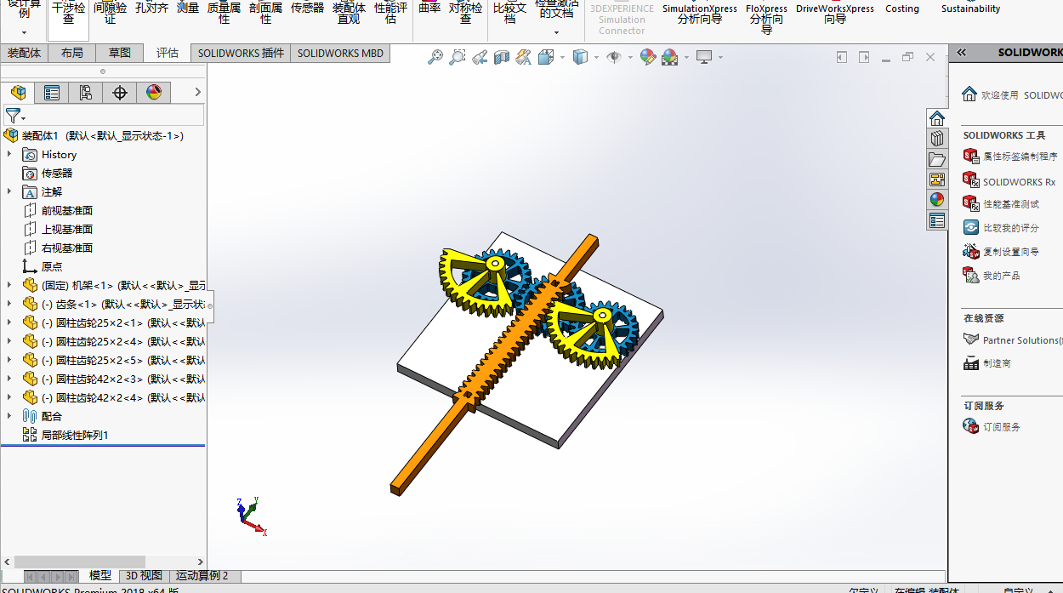Activate the Section View icon
The height and width of the screenshot is (593, 1063).
(x=502, y=57)
